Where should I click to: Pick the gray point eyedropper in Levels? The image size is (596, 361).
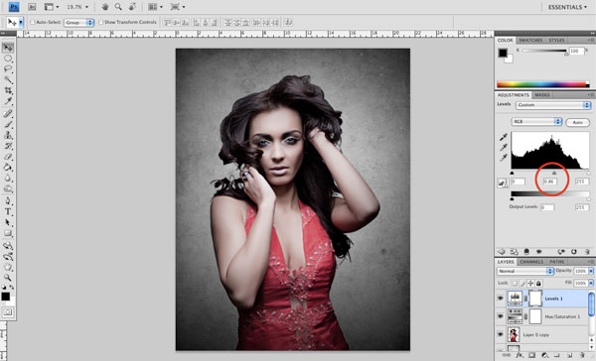coord(504,148)
